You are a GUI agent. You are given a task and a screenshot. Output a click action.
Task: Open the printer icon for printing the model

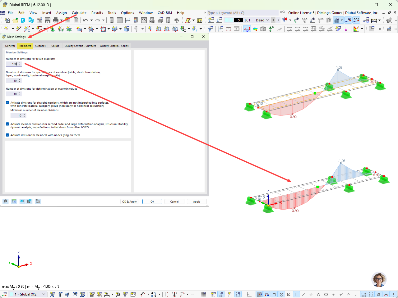(55, 20)
